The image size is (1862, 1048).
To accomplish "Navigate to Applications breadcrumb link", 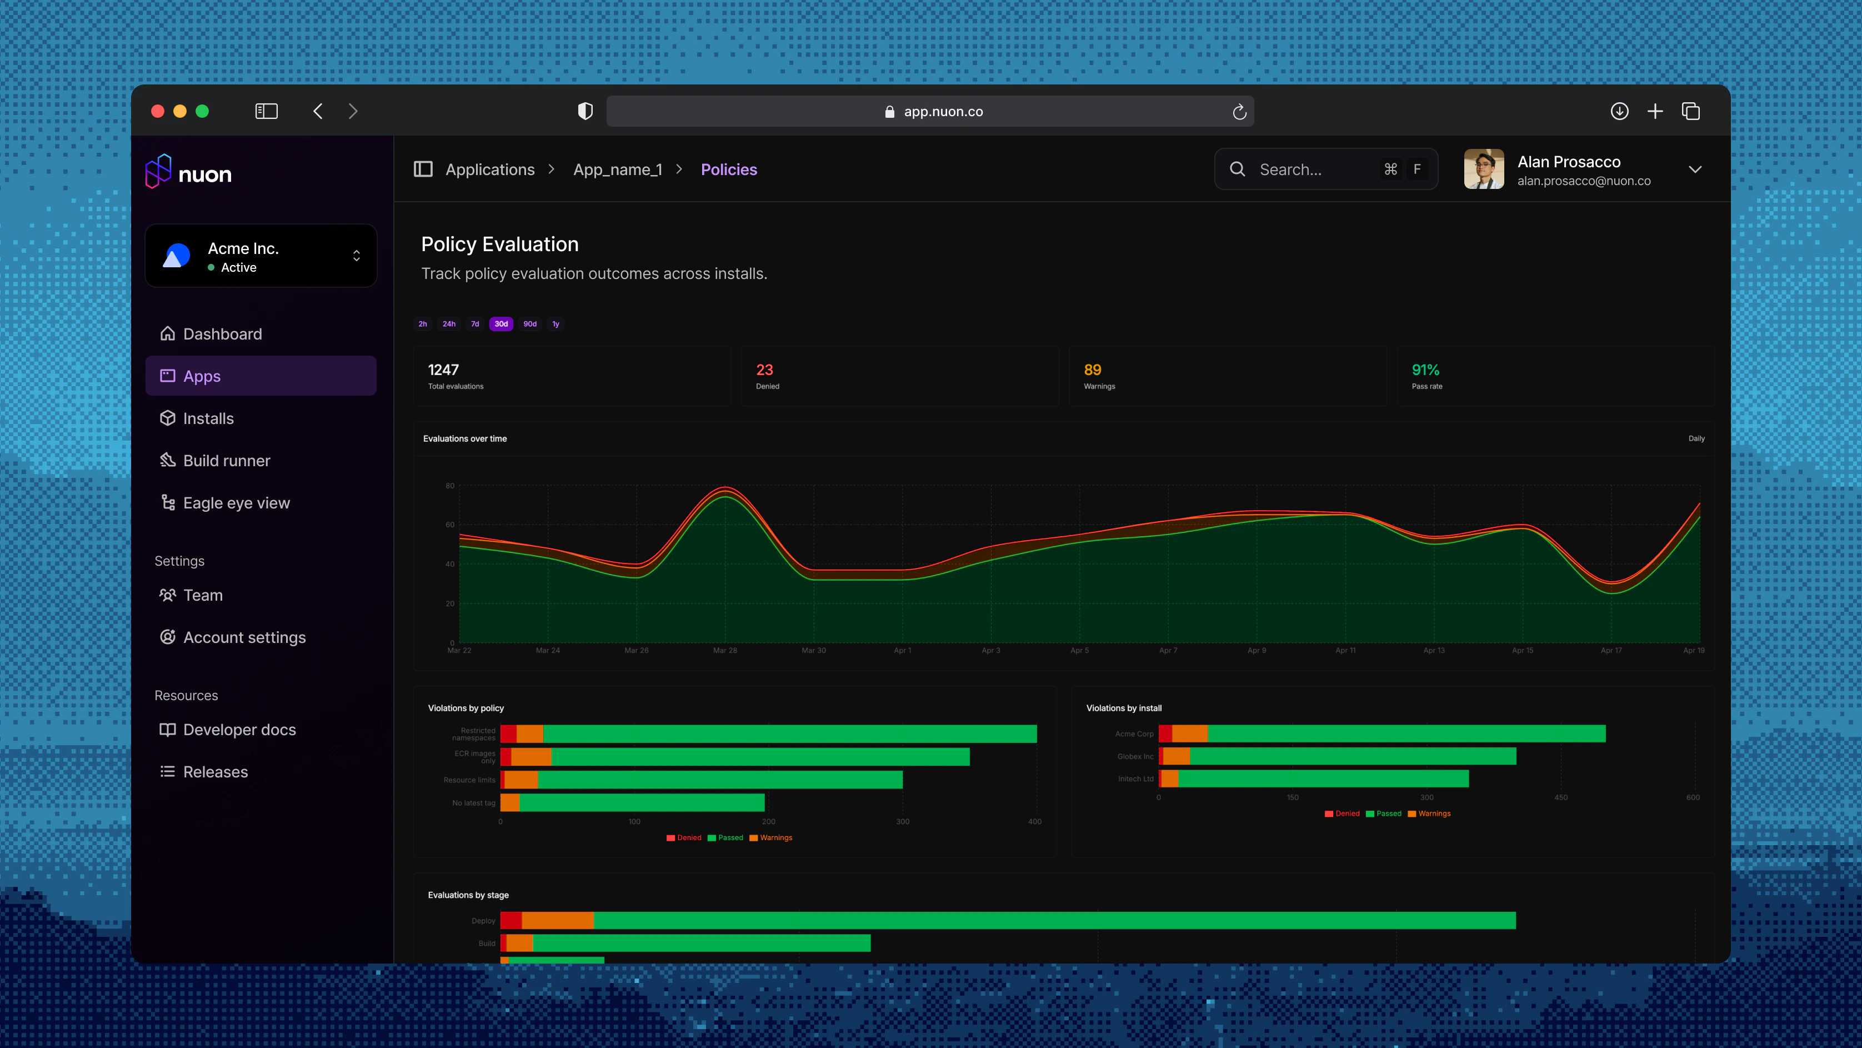I will click(x=490, y=169).
